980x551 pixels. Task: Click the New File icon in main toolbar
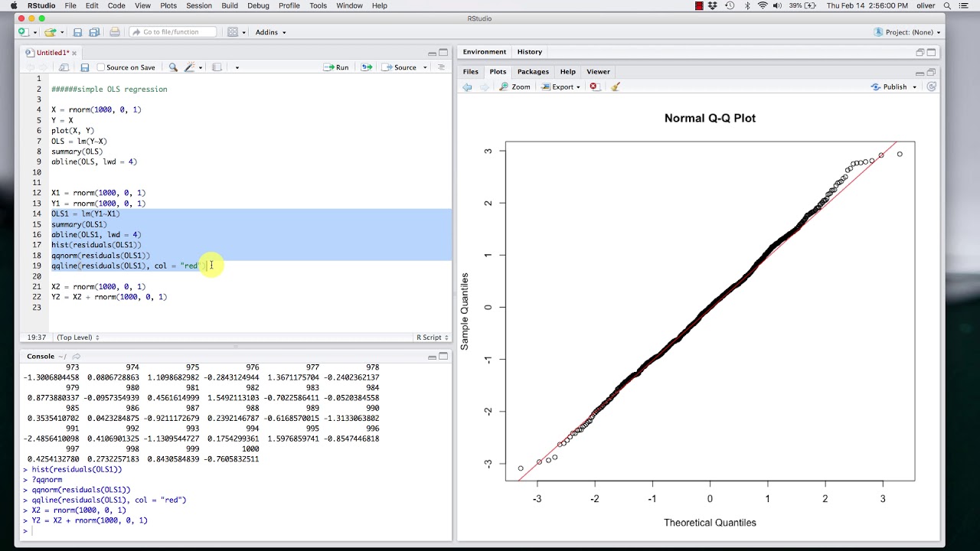click(x=23, y=32)
